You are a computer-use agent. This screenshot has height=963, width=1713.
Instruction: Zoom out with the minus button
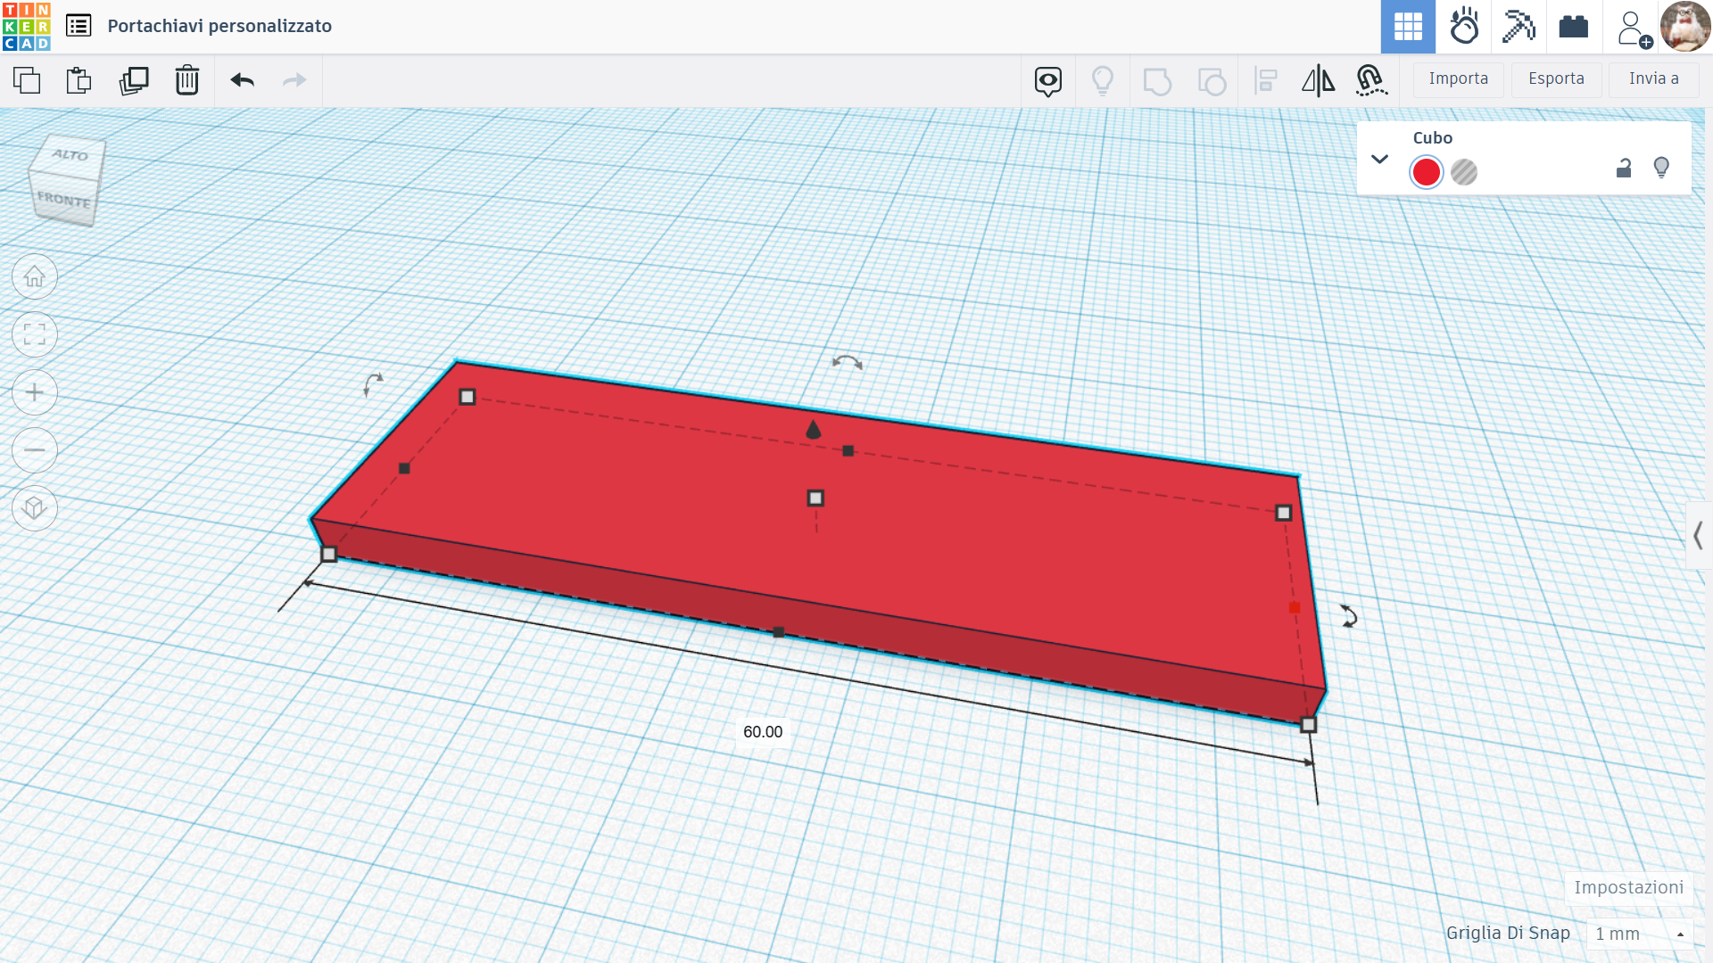coord(35,450)
